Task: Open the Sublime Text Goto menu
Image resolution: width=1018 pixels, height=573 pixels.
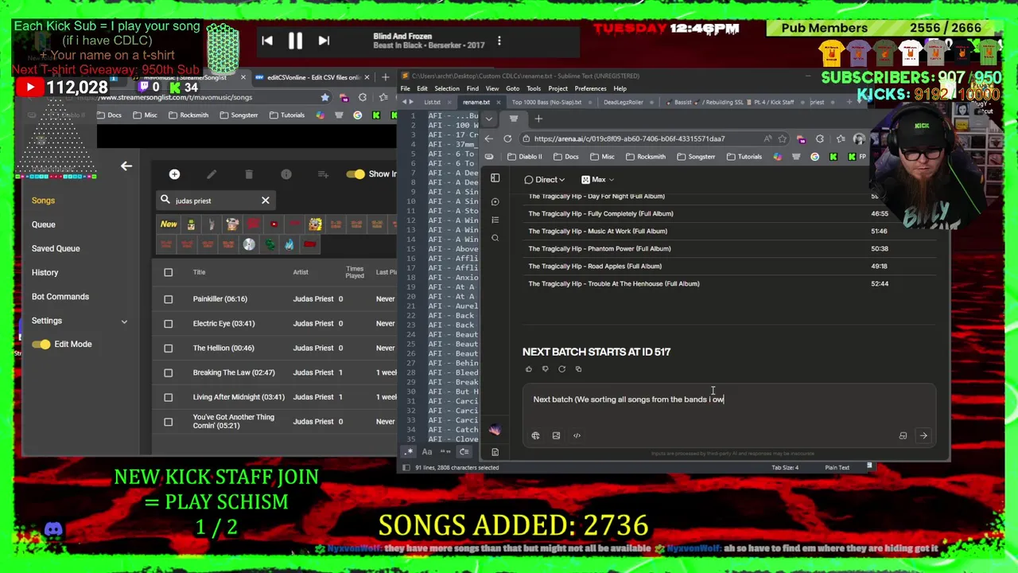Action: [512, 88]
